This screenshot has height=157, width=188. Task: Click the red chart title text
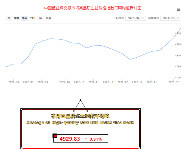[x=93, y=8]
